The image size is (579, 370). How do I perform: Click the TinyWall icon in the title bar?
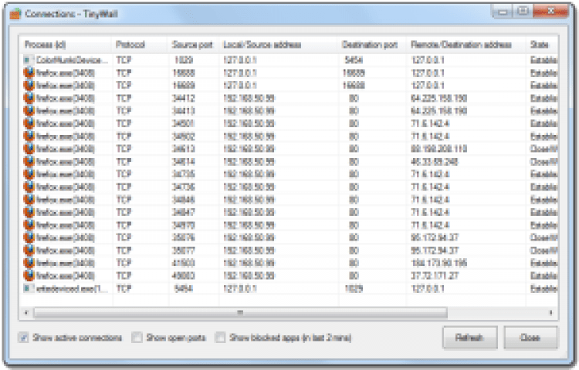pos(15,13)
